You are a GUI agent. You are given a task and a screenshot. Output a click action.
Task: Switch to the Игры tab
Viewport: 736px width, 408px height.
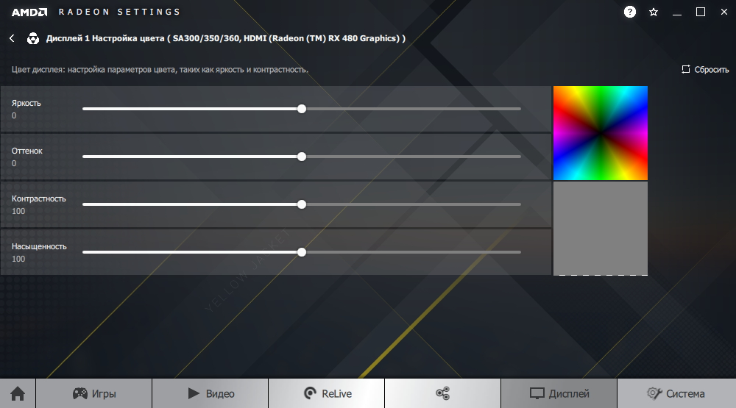click(94, 393)
